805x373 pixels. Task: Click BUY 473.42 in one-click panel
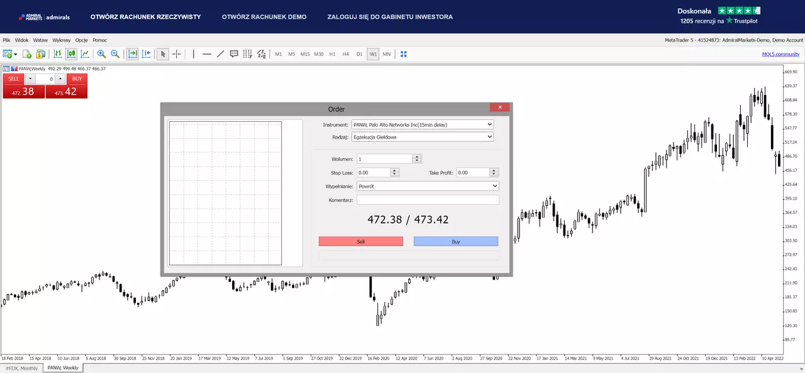(66, 92)
